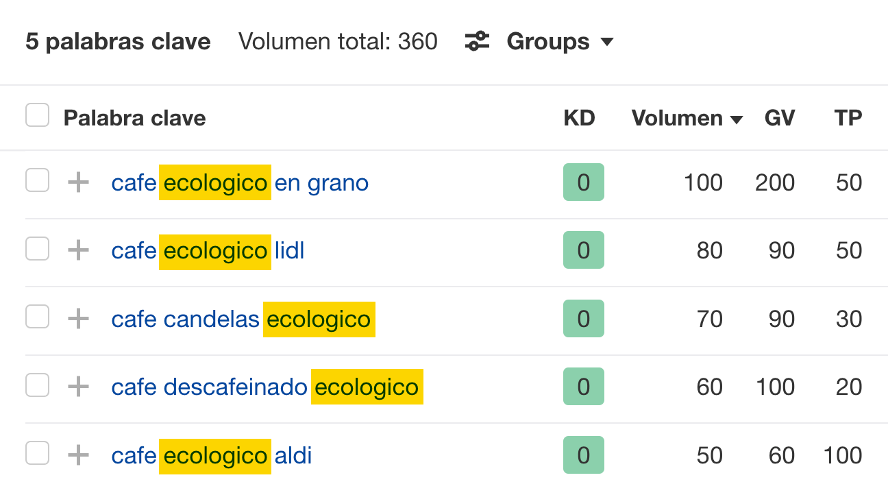Tick the checkbox for 'cafe candelas ecologico'
The width and height of the screenshot is (888, 495).
pyautogui.click(x=37, y=317)
